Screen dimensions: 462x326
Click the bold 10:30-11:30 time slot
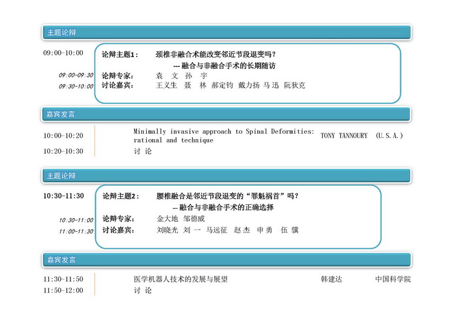(x=64, y=196)
